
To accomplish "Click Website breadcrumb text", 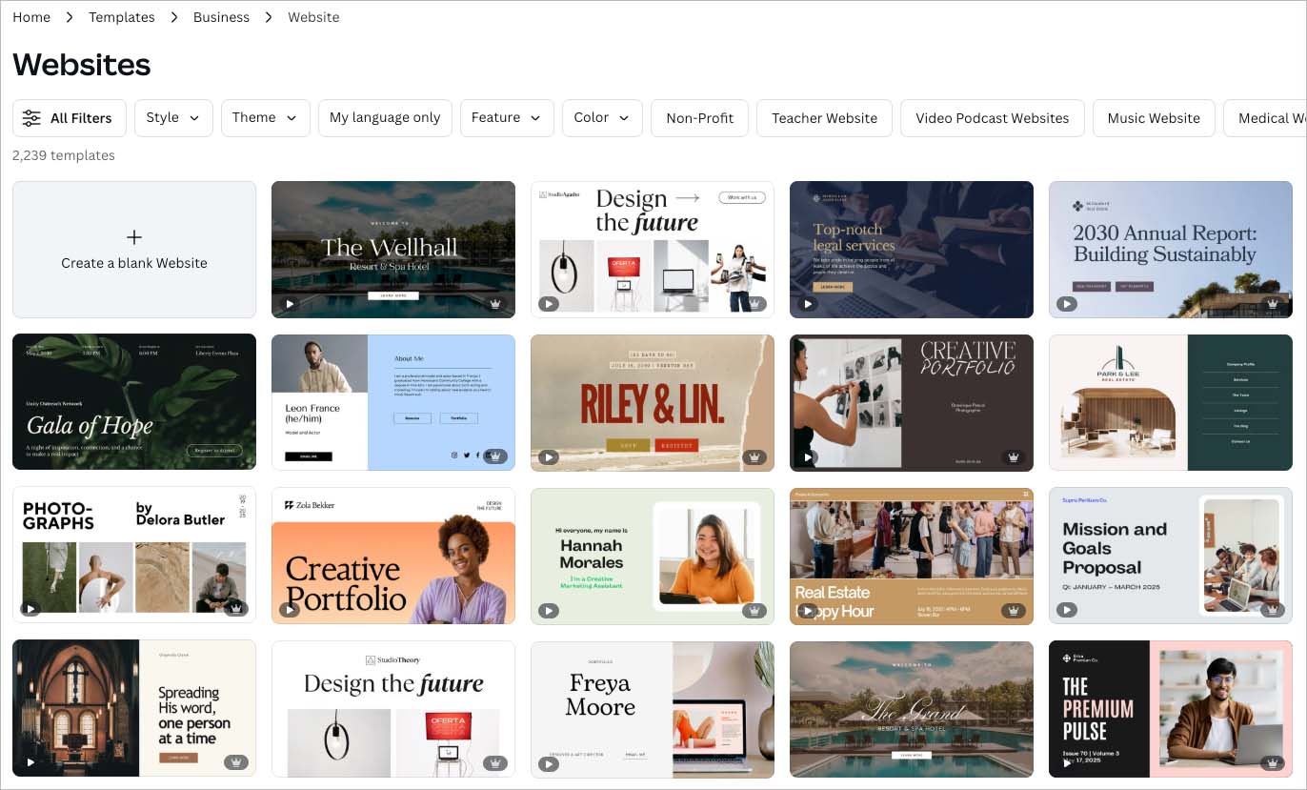I will click(313, 17).
